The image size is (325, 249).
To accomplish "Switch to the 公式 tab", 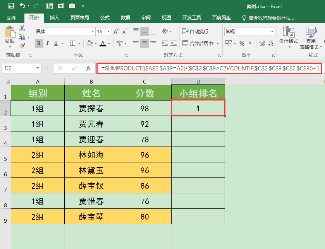I will coord(105,18).
